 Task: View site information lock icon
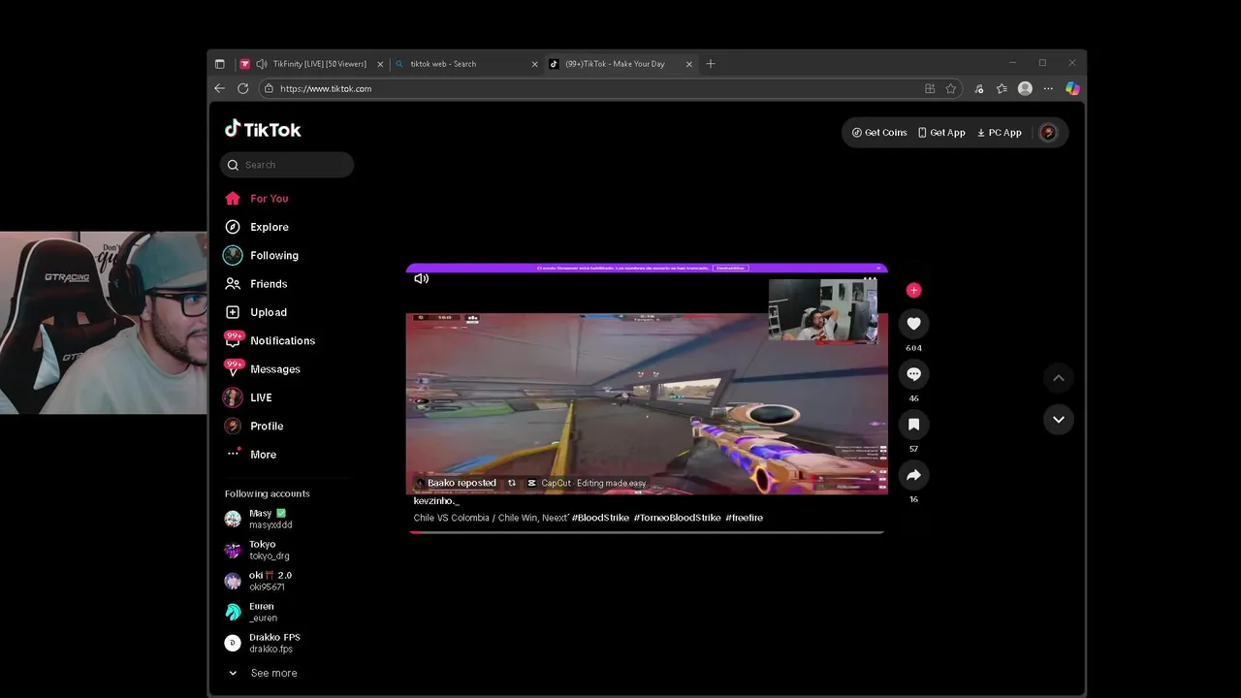tap(269, 88)
